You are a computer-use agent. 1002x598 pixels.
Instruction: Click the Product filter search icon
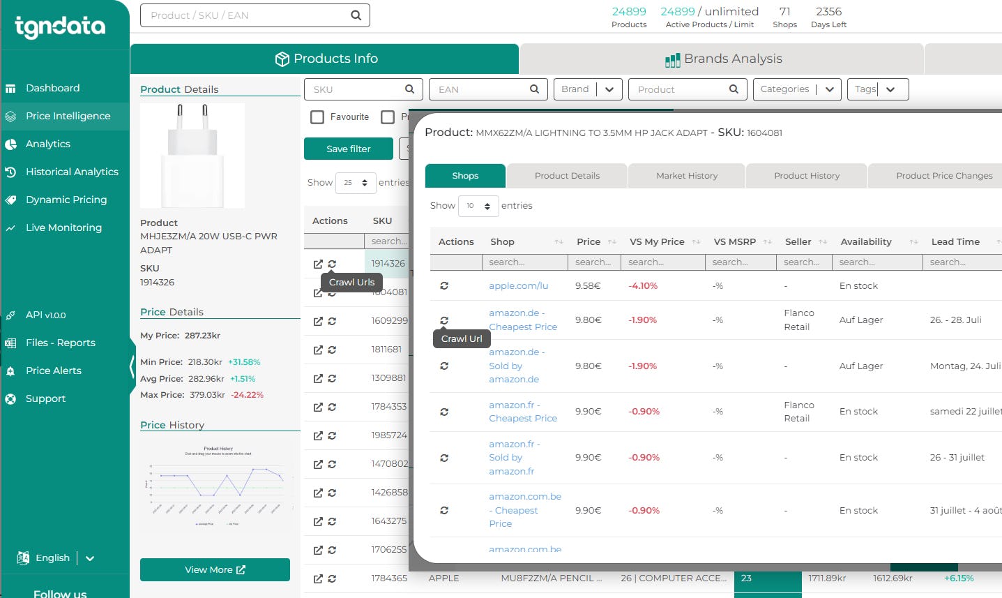(x=734, y=89)
